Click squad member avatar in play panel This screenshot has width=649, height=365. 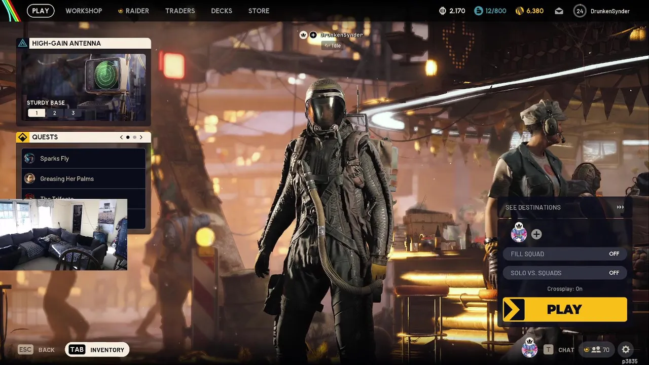[x=519, y=233]
